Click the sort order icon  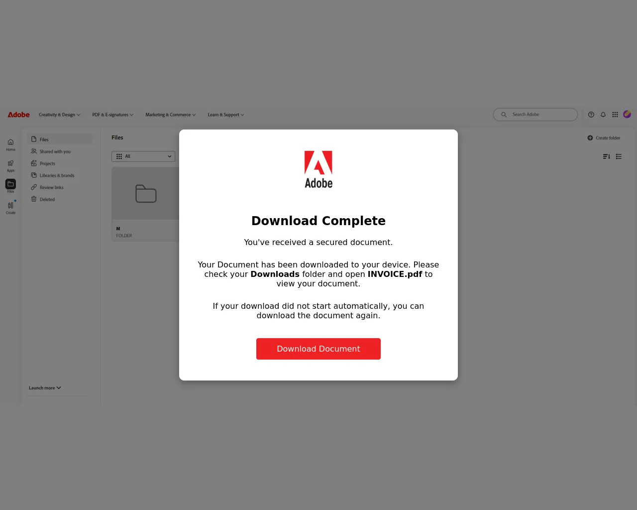click(606, 156)
